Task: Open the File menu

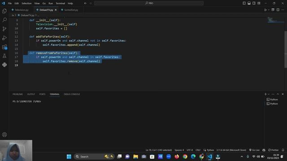Action: pos(10,3)
